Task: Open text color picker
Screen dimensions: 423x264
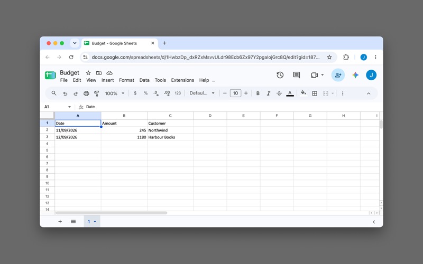Action: tap(290, 93)
